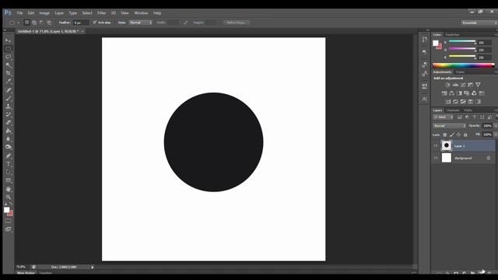This screenshot has width=498, height=280.
Task: Select the Paint Bucket tool
Action: [x=9, y=131]
